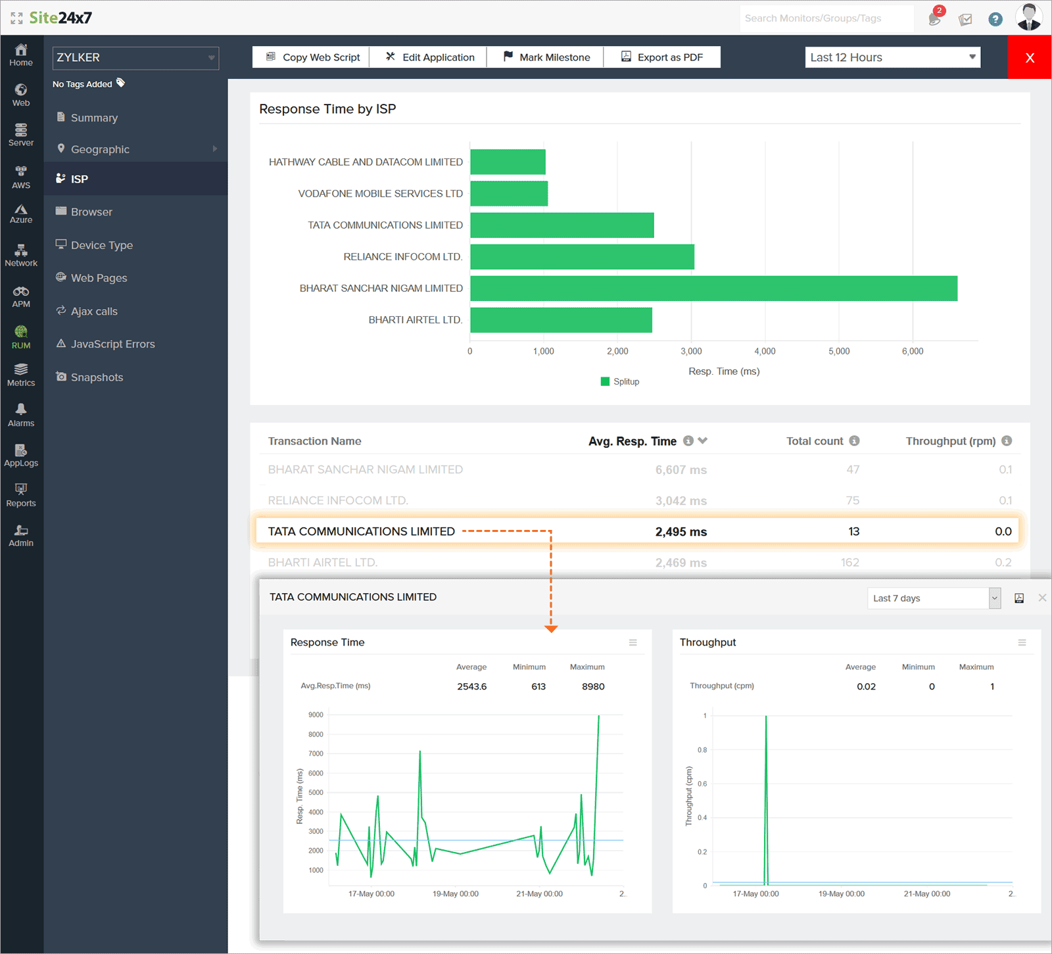This screenshot has width=1052, height=954.
Task: Open notifications with red badge
Action: pyautogui.click(x=936, y=16)
